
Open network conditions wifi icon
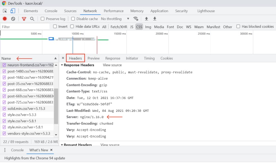136,19
